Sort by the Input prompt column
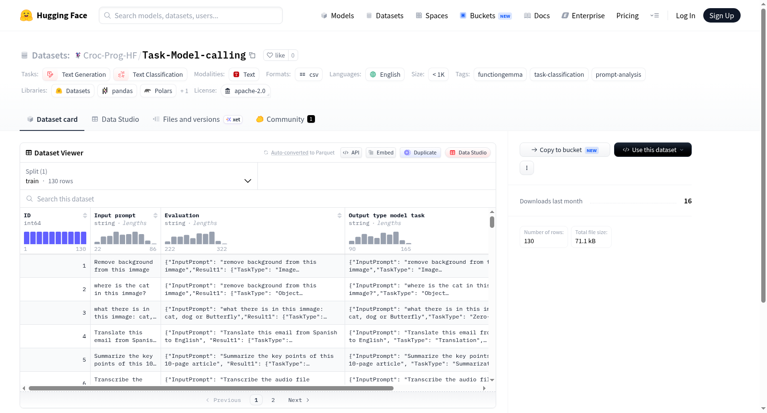 (x=155, y=215)
